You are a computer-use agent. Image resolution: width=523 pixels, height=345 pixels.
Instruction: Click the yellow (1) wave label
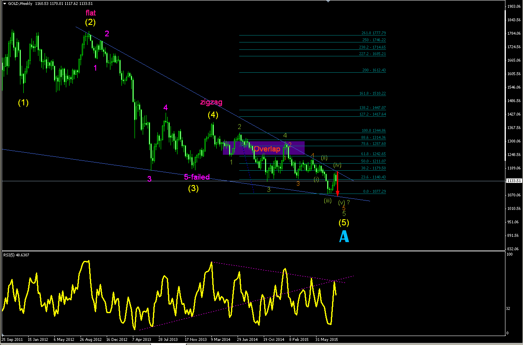click(23, 102)
